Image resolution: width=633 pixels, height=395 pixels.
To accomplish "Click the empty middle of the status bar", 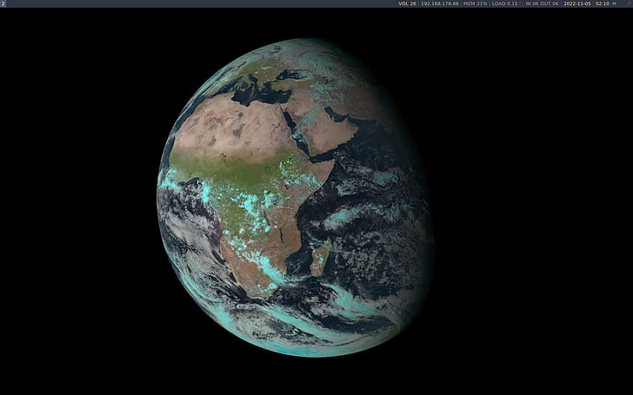I will 200,3.
